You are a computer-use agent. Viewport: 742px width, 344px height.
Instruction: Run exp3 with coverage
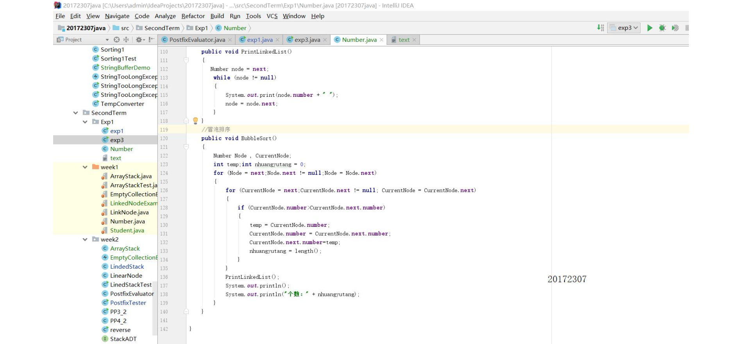coord(675,28)
